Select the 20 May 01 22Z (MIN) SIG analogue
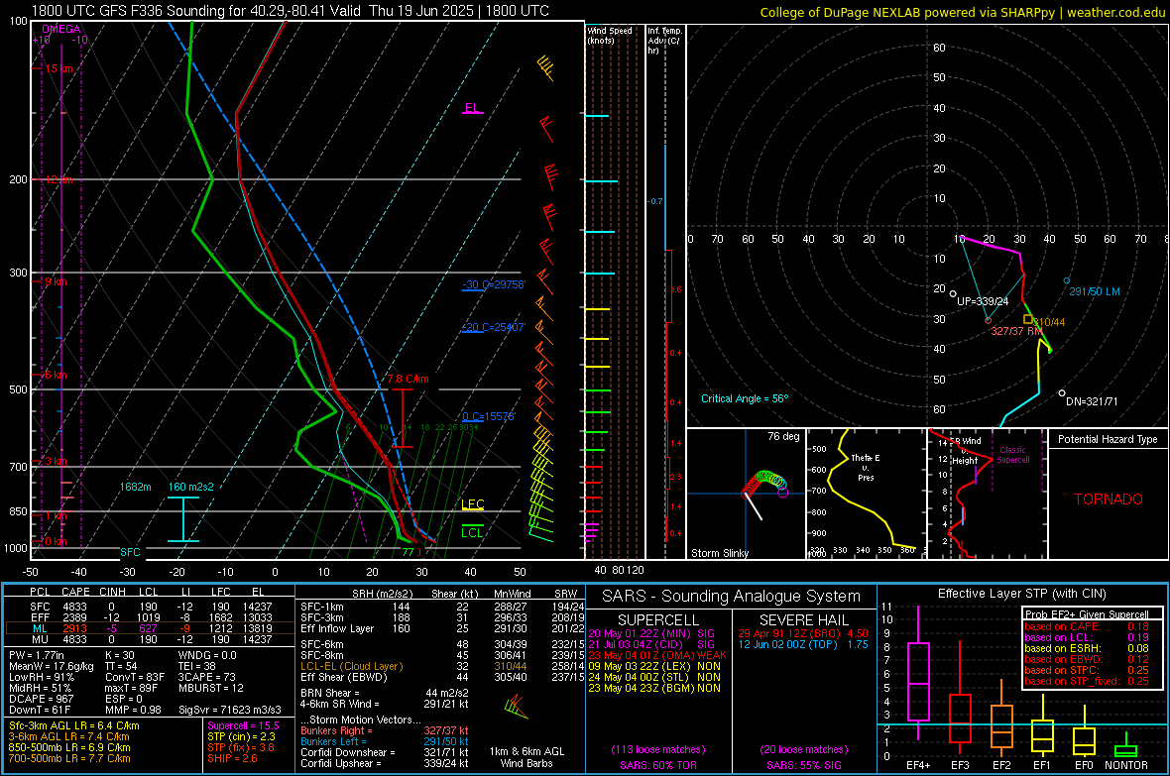 [651, 633]
